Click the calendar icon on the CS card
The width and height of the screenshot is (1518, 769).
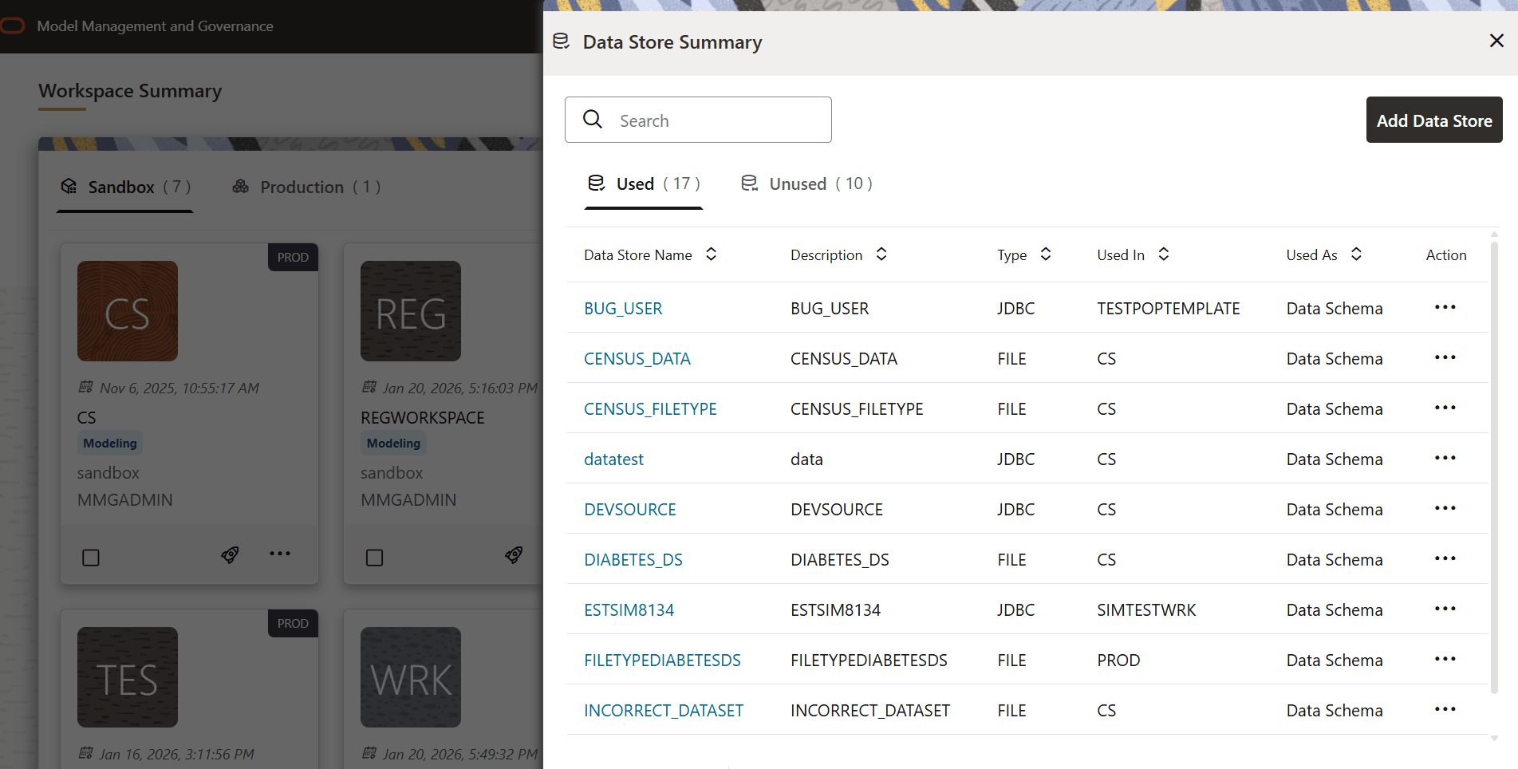(x=85, y=387)
